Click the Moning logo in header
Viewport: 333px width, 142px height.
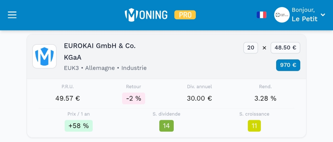tap(146, 15)
